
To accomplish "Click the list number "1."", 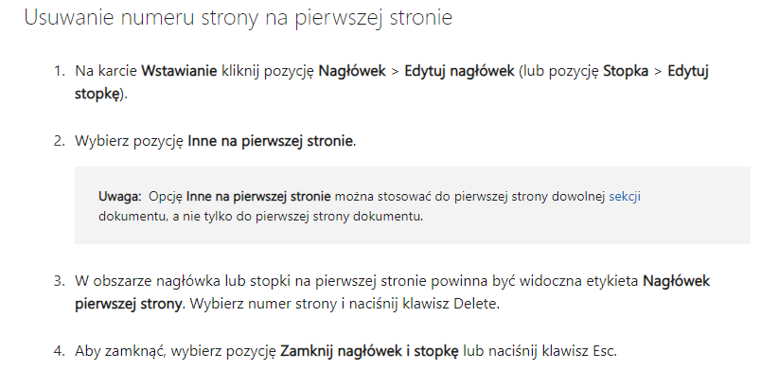I will tap(60, 71).
